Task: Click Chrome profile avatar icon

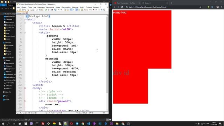Action: (218, 7)
